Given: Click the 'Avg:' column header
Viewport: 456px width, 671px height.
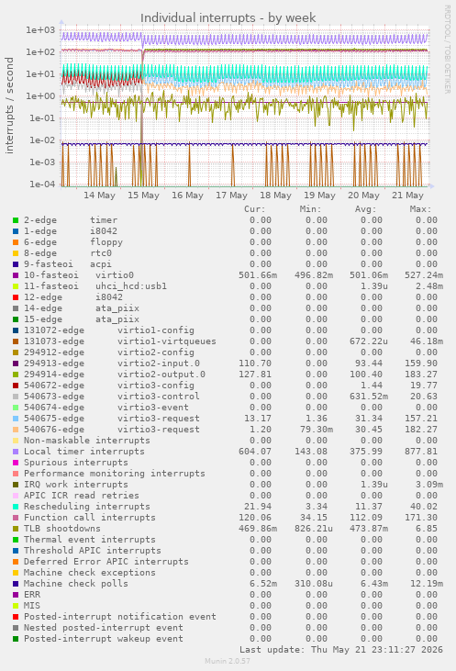Looking at the screenshot, I should click(x=366, y=209).
